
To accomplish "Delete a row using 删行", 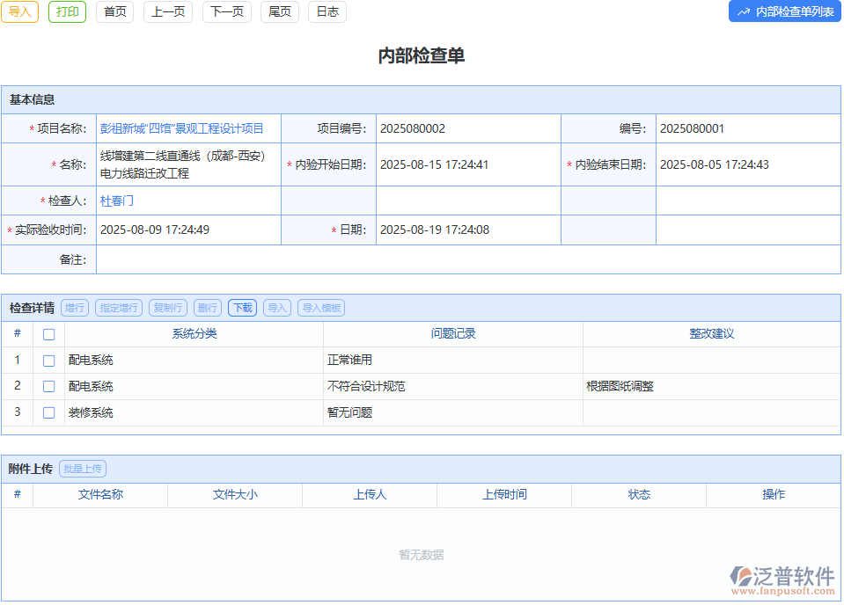I will (207, 308).
